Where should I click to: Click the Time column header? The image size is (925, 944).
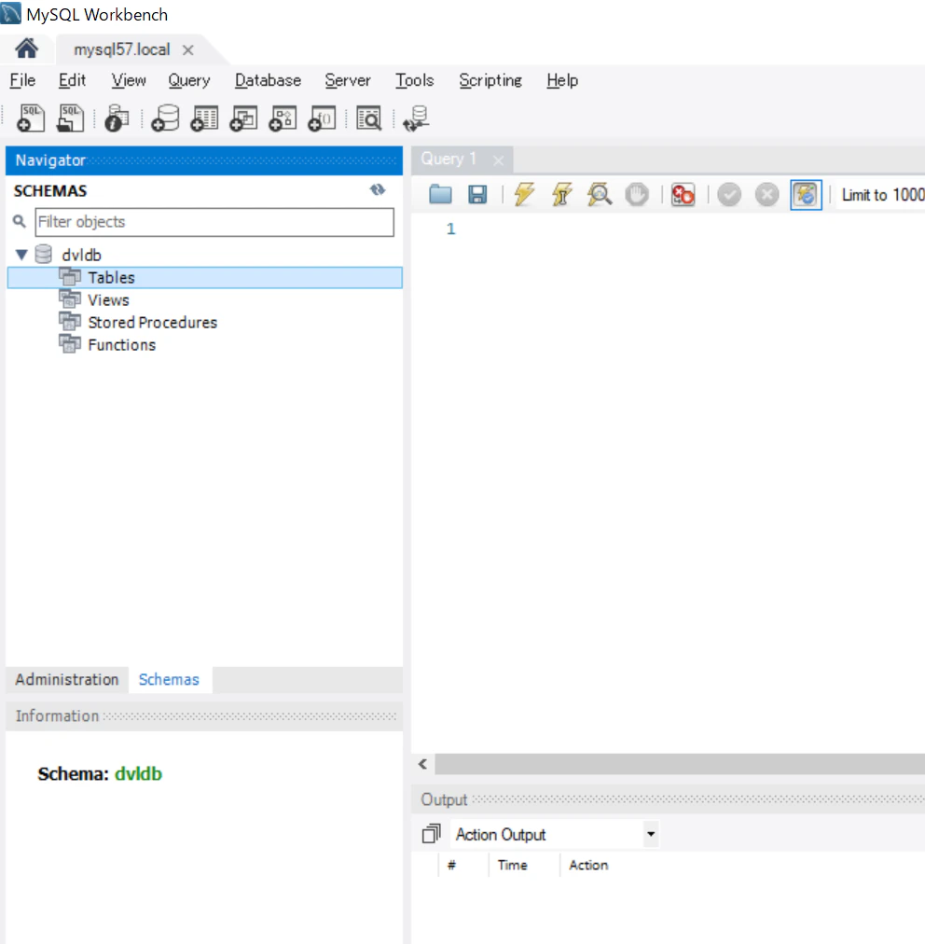[x=512, y=865]
